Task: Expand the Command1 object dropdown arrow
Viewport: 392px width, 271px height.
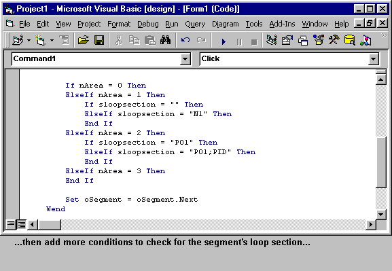Action: [185, 59]
